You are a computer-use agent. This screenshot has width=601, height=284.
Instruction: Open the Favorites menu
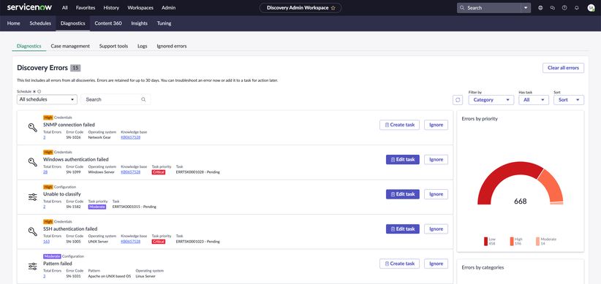tap(86, 7)
